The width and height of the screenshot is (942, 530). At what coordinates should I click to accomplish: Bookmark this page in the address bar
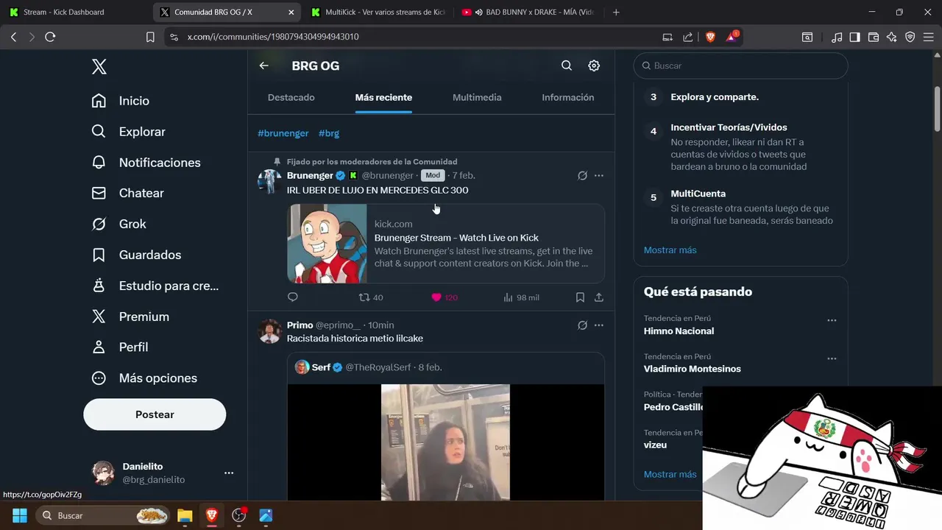pyautogui.click(x=150, y=37)
